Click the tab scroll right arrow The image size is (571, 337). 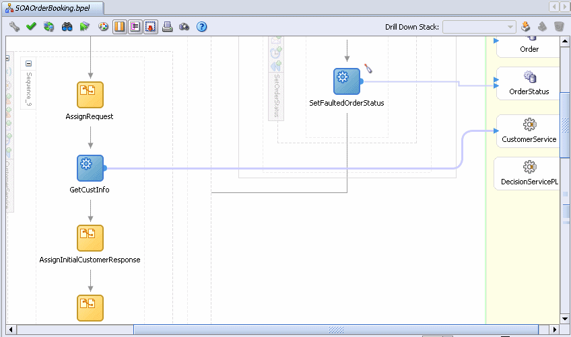(x=565, y=7)
